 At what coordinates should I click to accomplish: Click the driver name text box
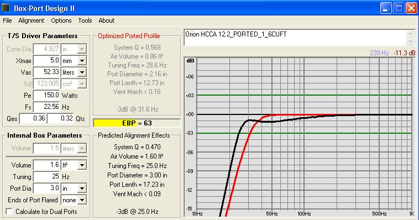tap(295, 38)
